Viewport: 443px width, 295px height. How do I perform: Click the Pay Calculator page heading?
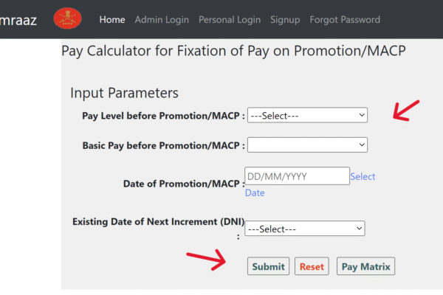tap(233, 52)
